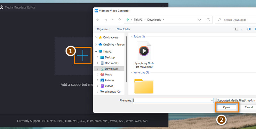This screenshot has height=129, width=256.
Task: Collapse the This PC tree node
Action: click(96, 52)
